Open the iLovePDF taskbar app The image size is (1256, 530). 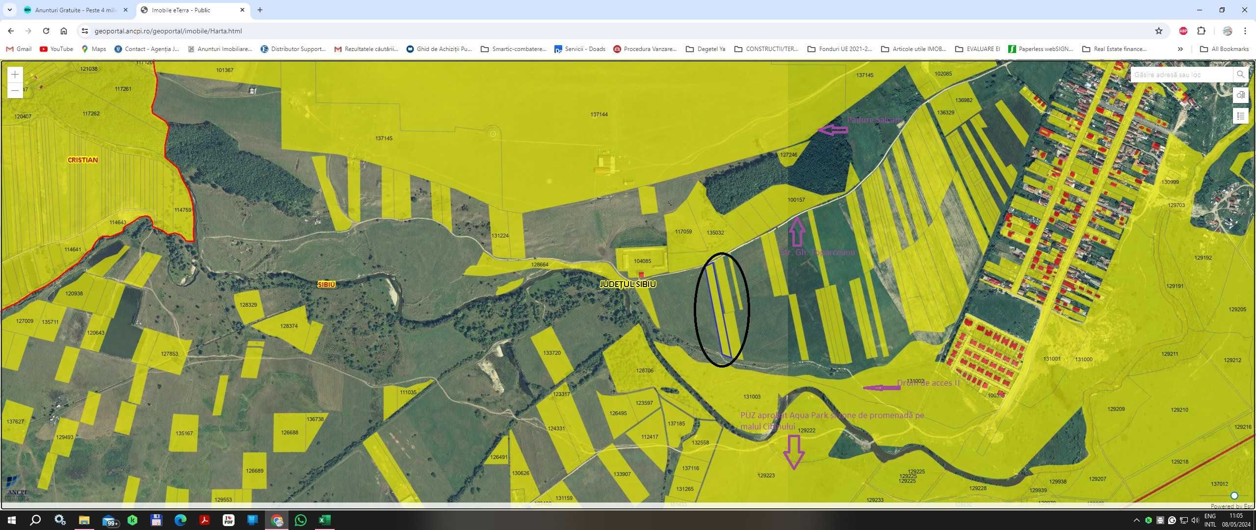(x=229, y=520)
